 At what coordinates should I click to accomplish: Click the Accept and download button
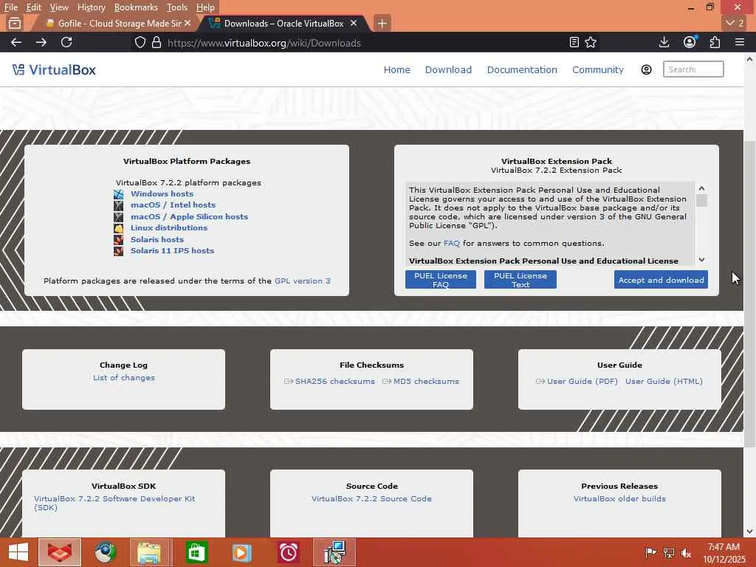pos(661,280)
